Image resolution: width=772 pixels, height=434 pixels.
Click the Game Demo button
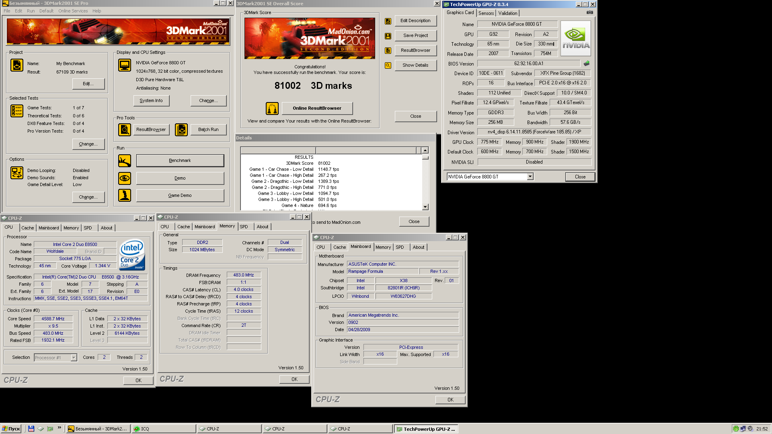180,196
